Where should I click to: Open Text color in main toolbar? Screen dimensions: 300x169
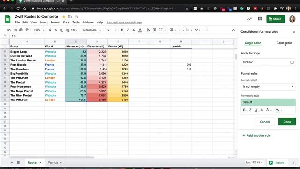(140, 30)
